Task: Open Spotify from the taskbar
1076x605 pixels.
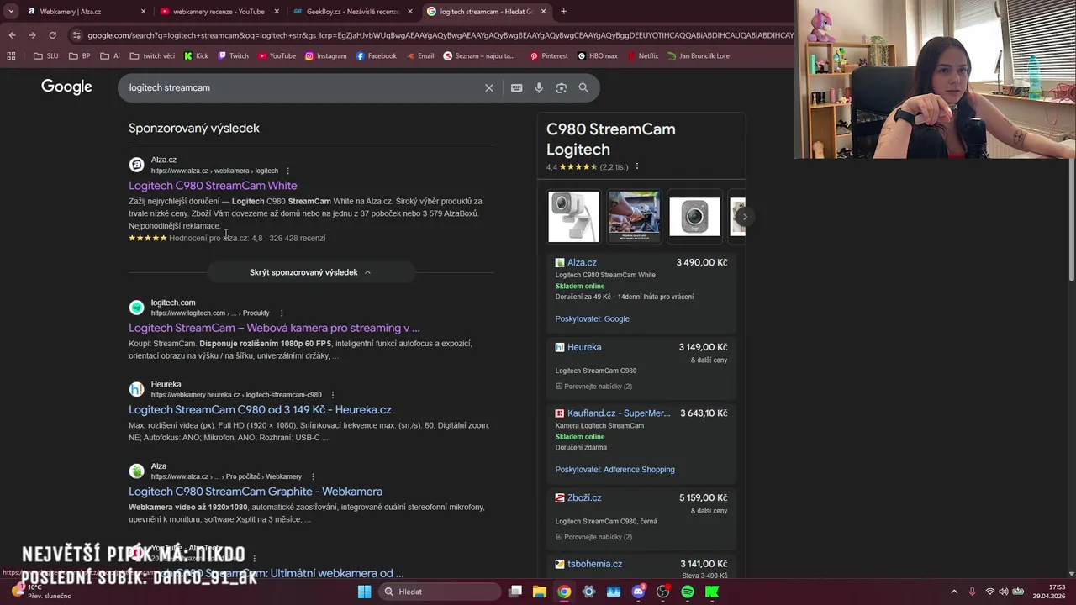Action: pos(688,592)
